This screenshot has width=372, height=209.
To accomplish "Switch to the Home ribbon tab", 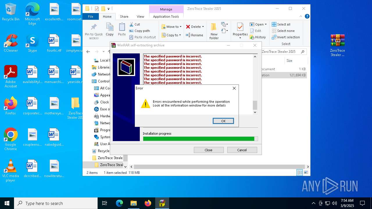I will (107, 17).
